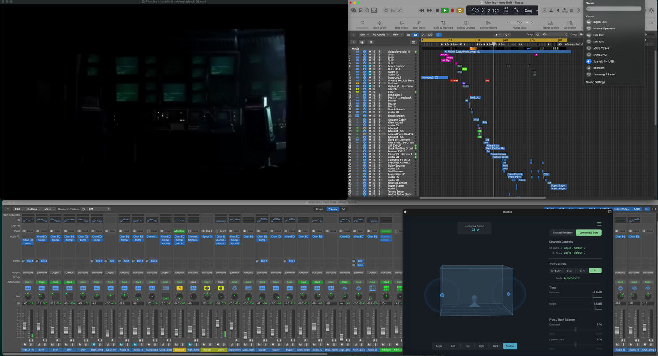Screen dimensions: 658x356
Task: Click the Repeat Section icon
Action: 551,22
